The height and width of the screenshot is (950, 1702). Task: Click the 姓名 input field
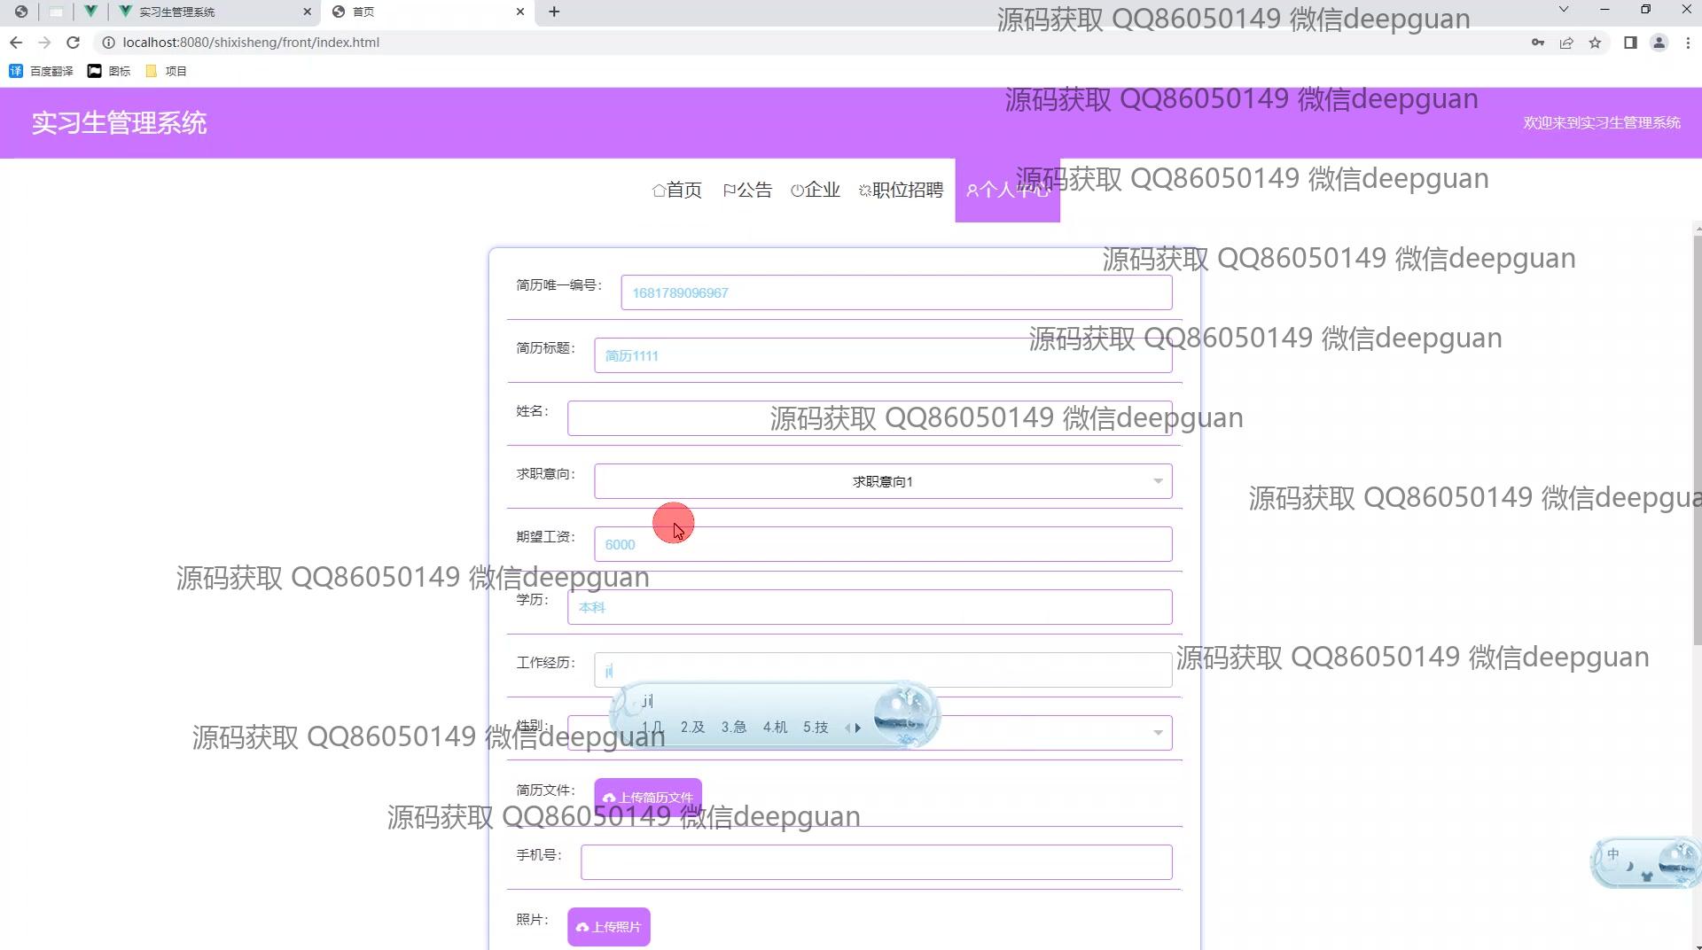[870, 418]
